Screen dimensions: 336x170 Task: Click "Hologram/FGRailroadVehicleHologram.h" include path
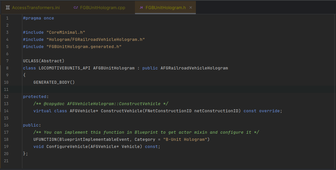click(x=96, y=40)
